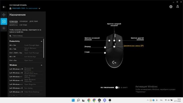The height and width of the screenshot is (103, 183).
Task: Open the user account icon
Action: coord(178,6)
